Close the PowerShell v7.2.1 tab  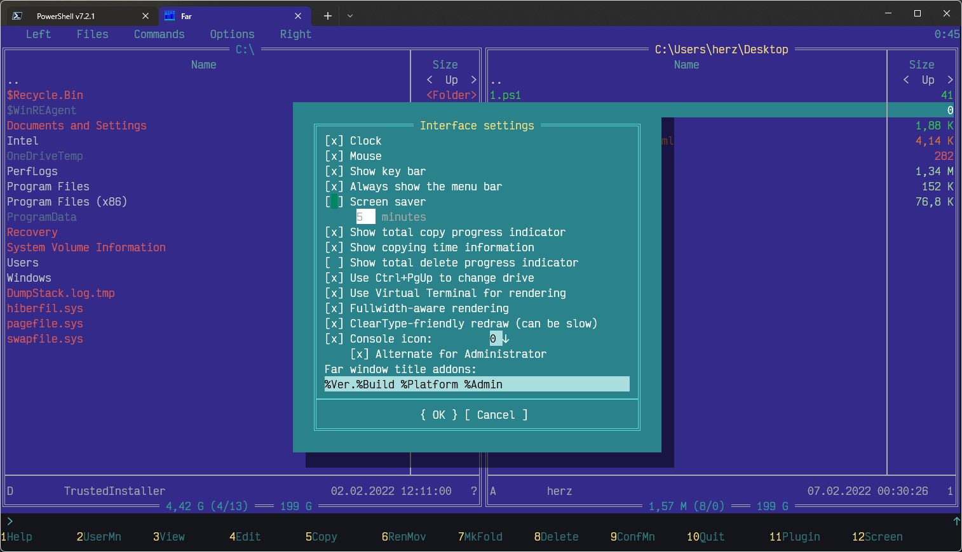[146, 16]
